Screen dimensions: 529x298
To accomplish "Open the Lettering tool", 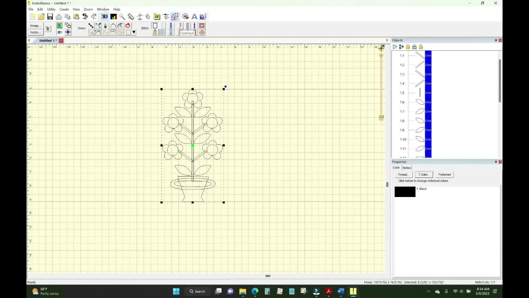I will [x=194, y=17].
